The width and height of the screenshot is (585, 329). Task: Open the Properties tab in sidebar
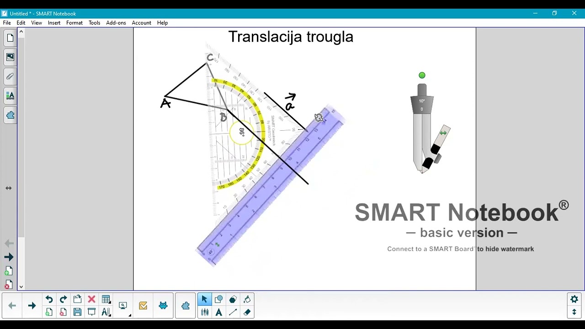[x=10, y=96]
